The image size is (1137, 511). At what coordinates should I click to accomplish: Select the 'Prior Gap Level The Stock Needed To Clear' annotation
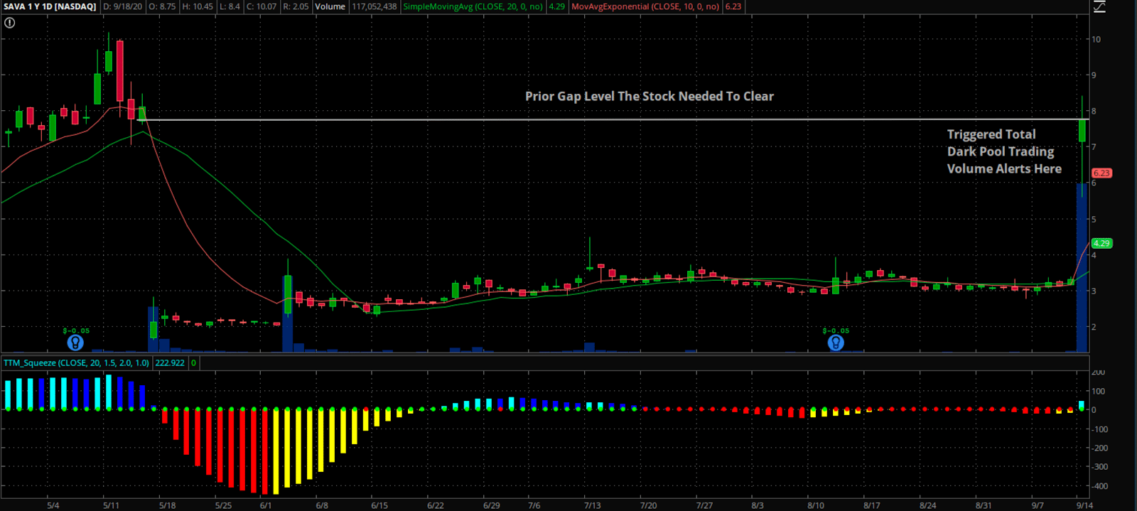click(650, 96)
